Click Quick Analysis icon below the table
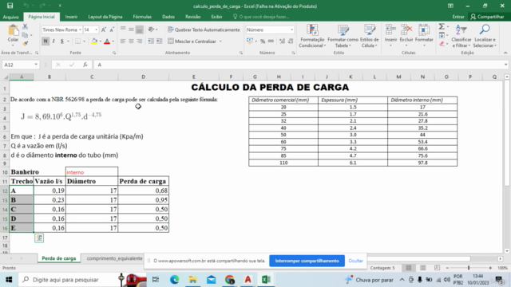This screenshot has width=511, height=287. (39, 238)
